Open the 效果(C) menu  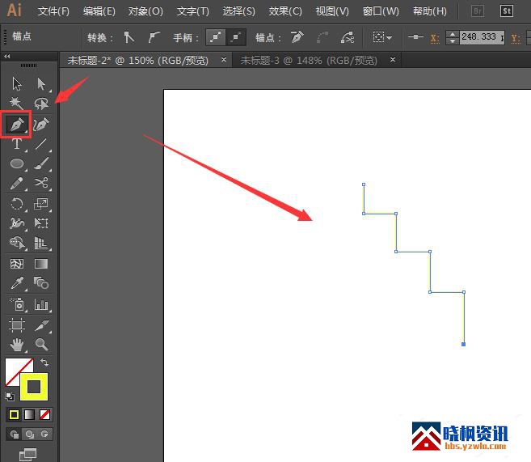[285, 11]
